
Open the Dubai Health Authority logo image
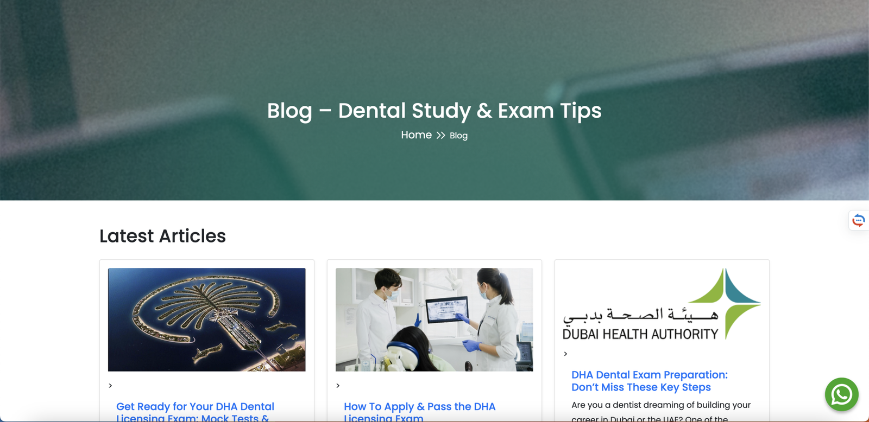pyautogui.click(x=662, y=304)
